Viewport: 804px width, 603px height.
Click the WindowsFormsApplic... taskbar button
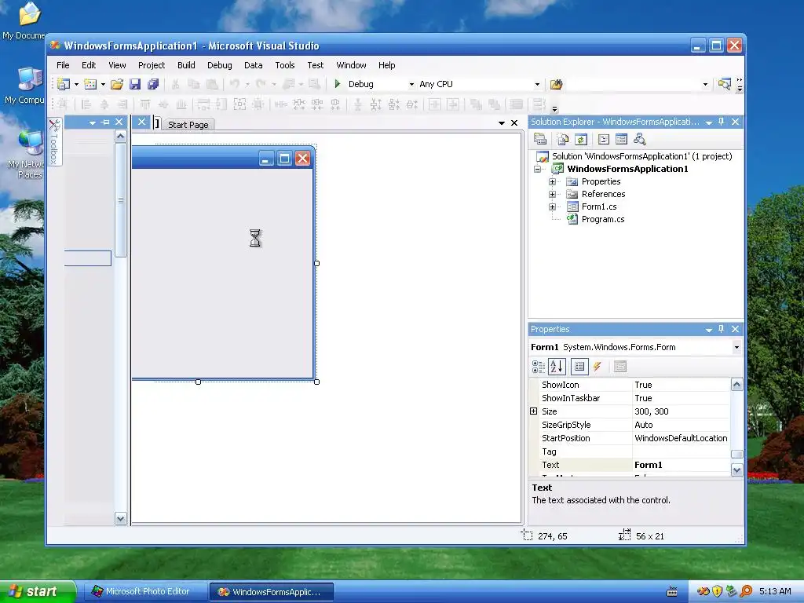tap(272, 592)
